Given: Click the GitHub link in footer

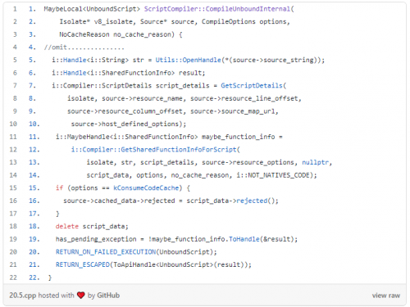Looking at the screenshot, I should point(108,296).
